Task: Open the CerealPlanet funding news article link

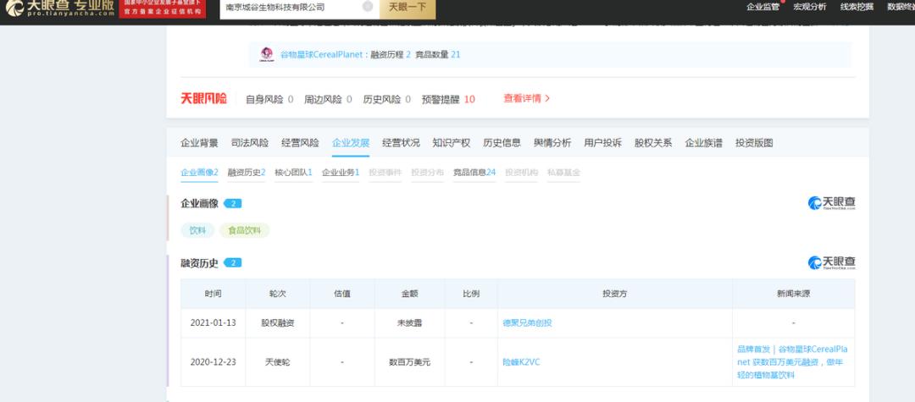Action: (791, 361)
